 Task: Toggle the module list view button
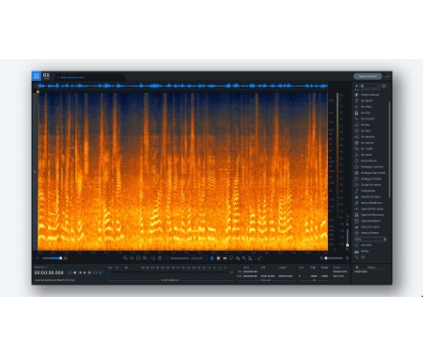[384, 85]
